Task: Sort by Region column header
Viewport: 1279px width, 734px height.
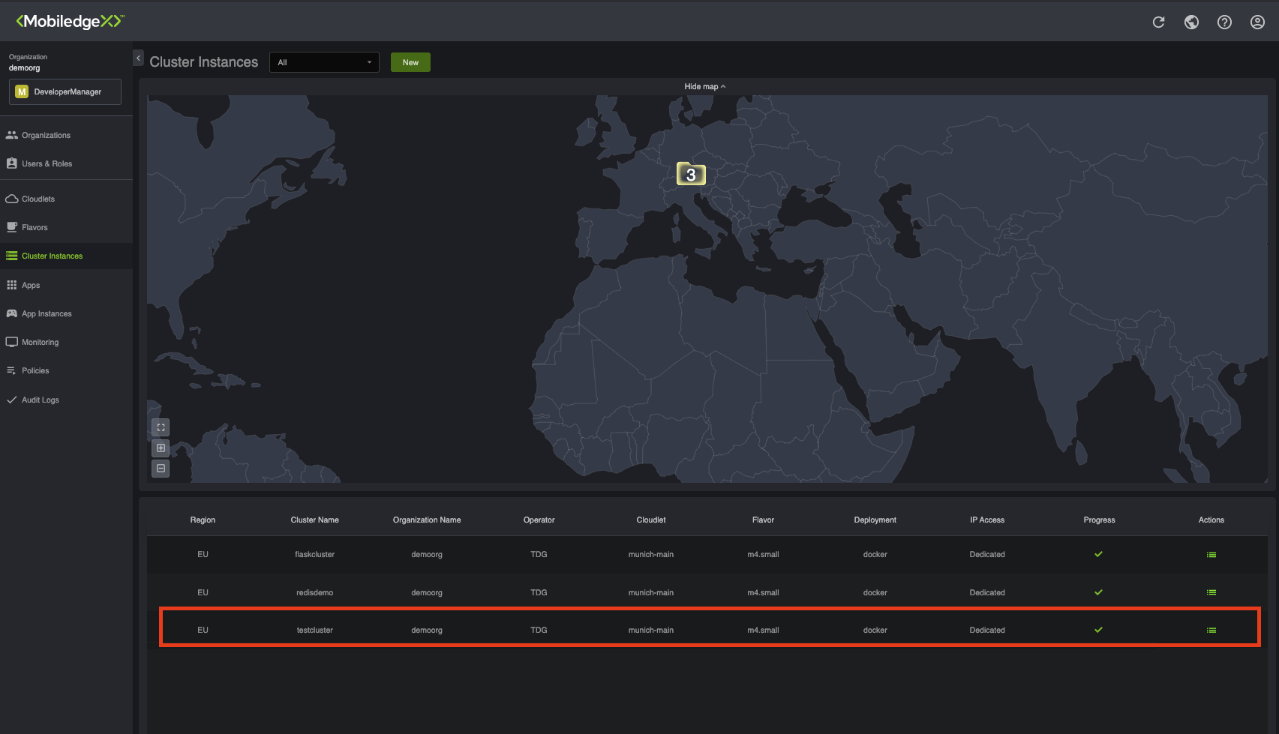Action: coord(203,520)
